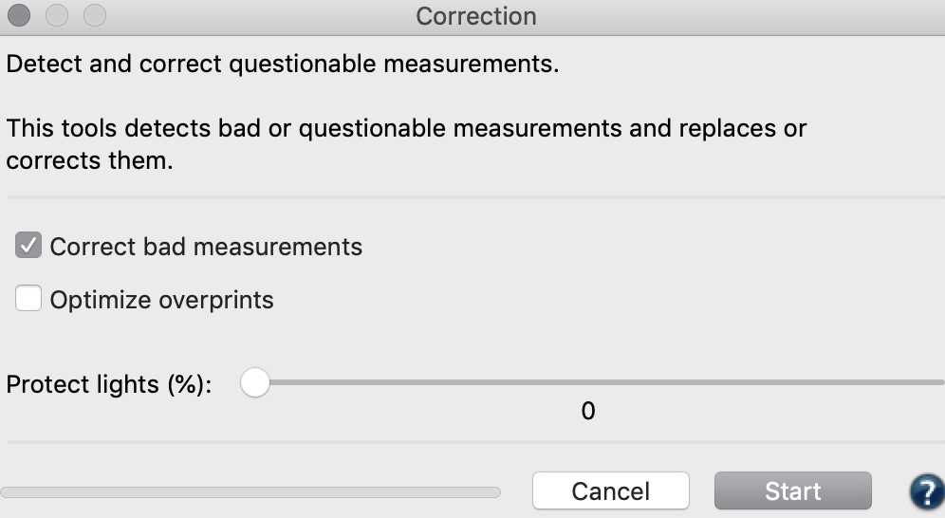Click the divider line above the checkboxes
Screen dimensions: 945x518
(474, 197)
